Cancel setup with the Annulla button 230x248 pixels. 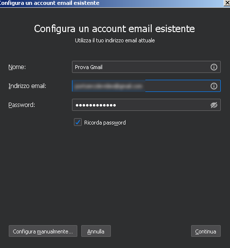click(x=96, y=231)
